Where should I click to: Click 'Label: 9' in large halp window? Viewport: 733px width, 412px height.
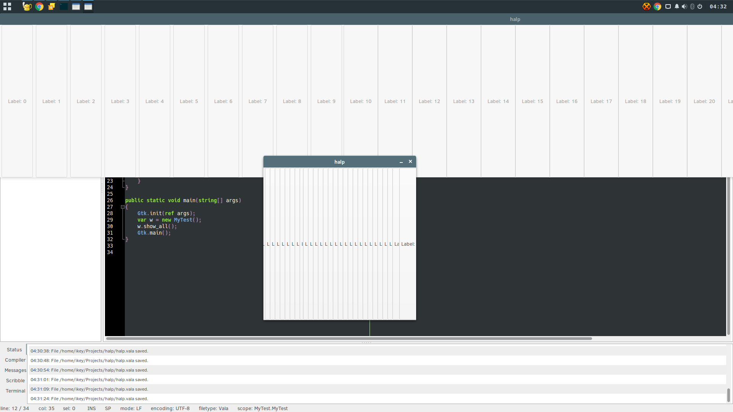[326, 101]
